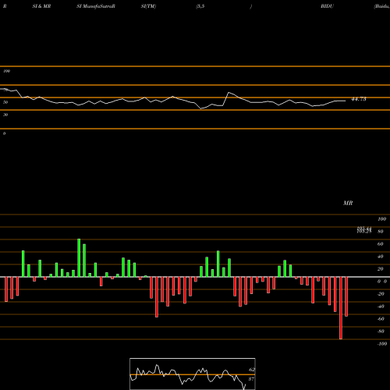Click the tallest green histogram bar

(79, 257)
